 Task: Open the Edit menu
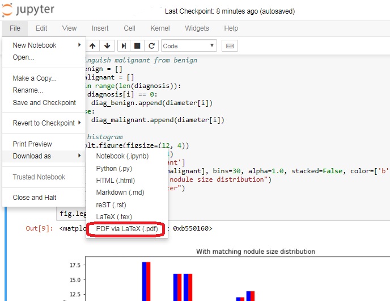click(41, 28)
